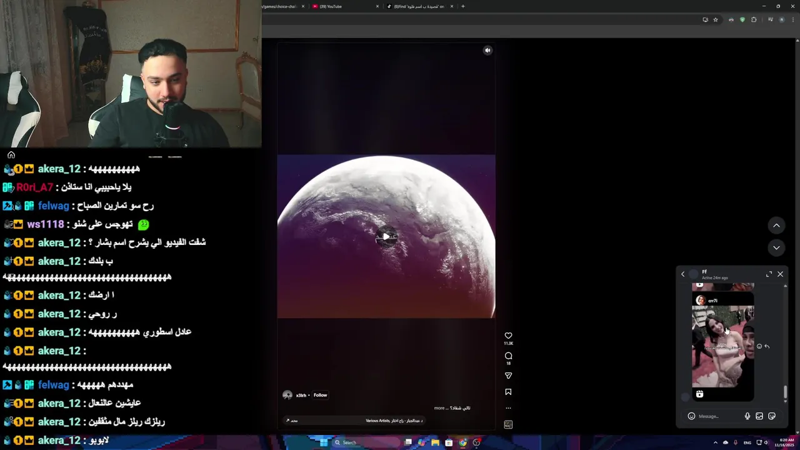Click the home icon above the stream chat
Screen dimensions: 800x450
point(11,155)
